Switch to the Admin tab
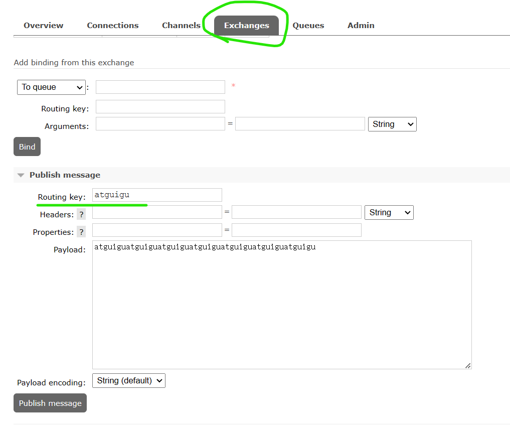The image size is (510, 425). tap(361, 26)
